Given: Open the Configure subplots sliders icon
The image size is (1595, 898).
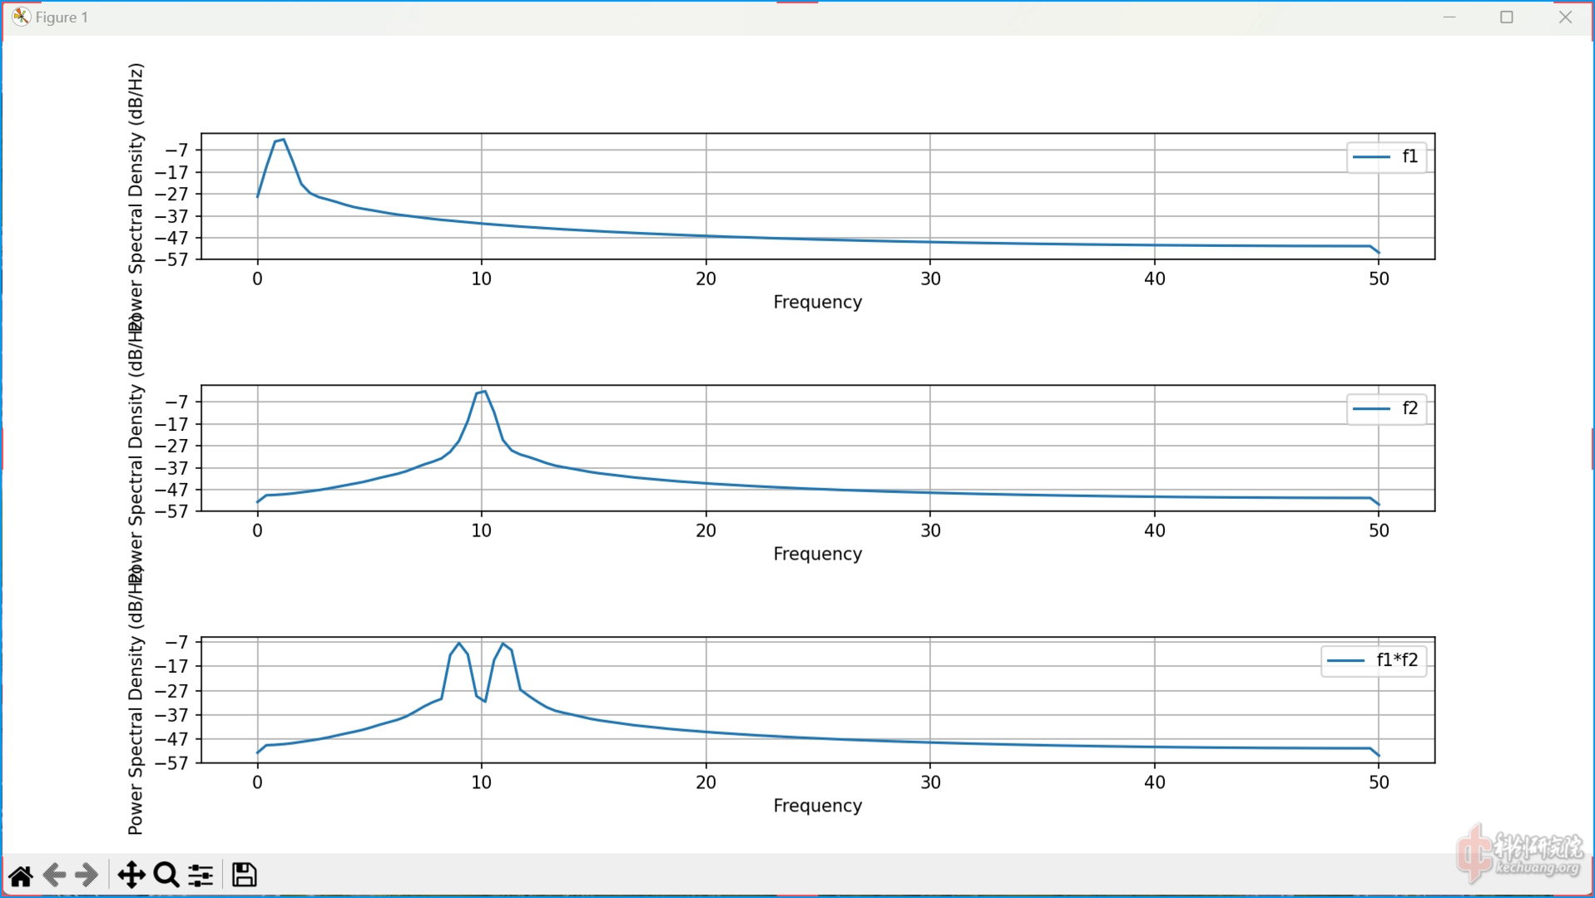Looking at the screenshot, I should [x=201, y=876].
